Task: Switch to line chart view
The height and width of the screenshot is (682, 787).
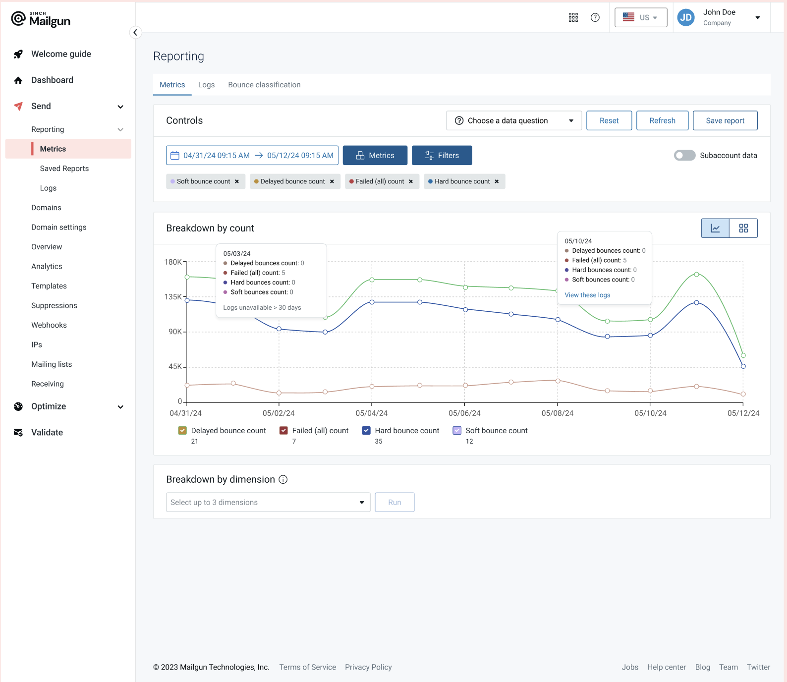Action: pyautogui.click(x=715, y=228)
